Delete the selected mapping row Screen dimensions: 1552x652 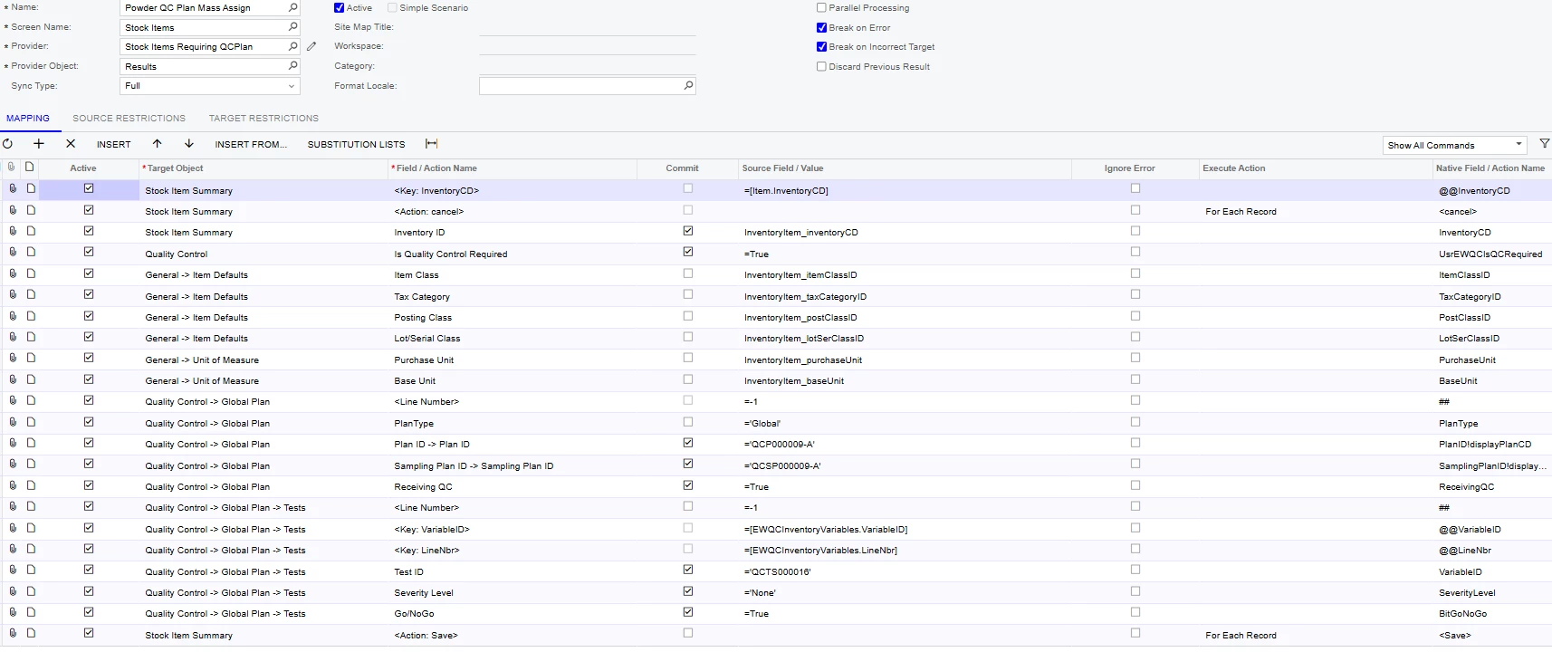[71, 144]
